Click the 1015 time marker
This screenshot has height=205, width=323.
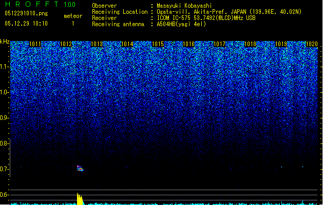[x=158, y=44]
